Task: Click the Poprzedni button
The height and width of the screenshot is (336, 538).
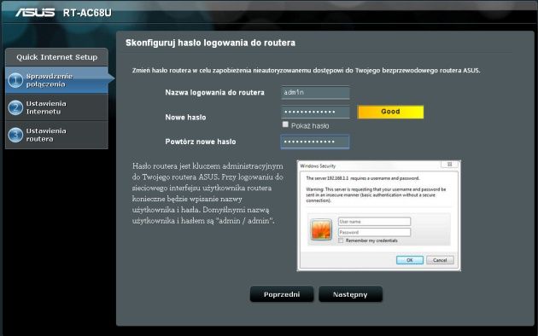Action: pyautogui.click(x=282, y=294)
